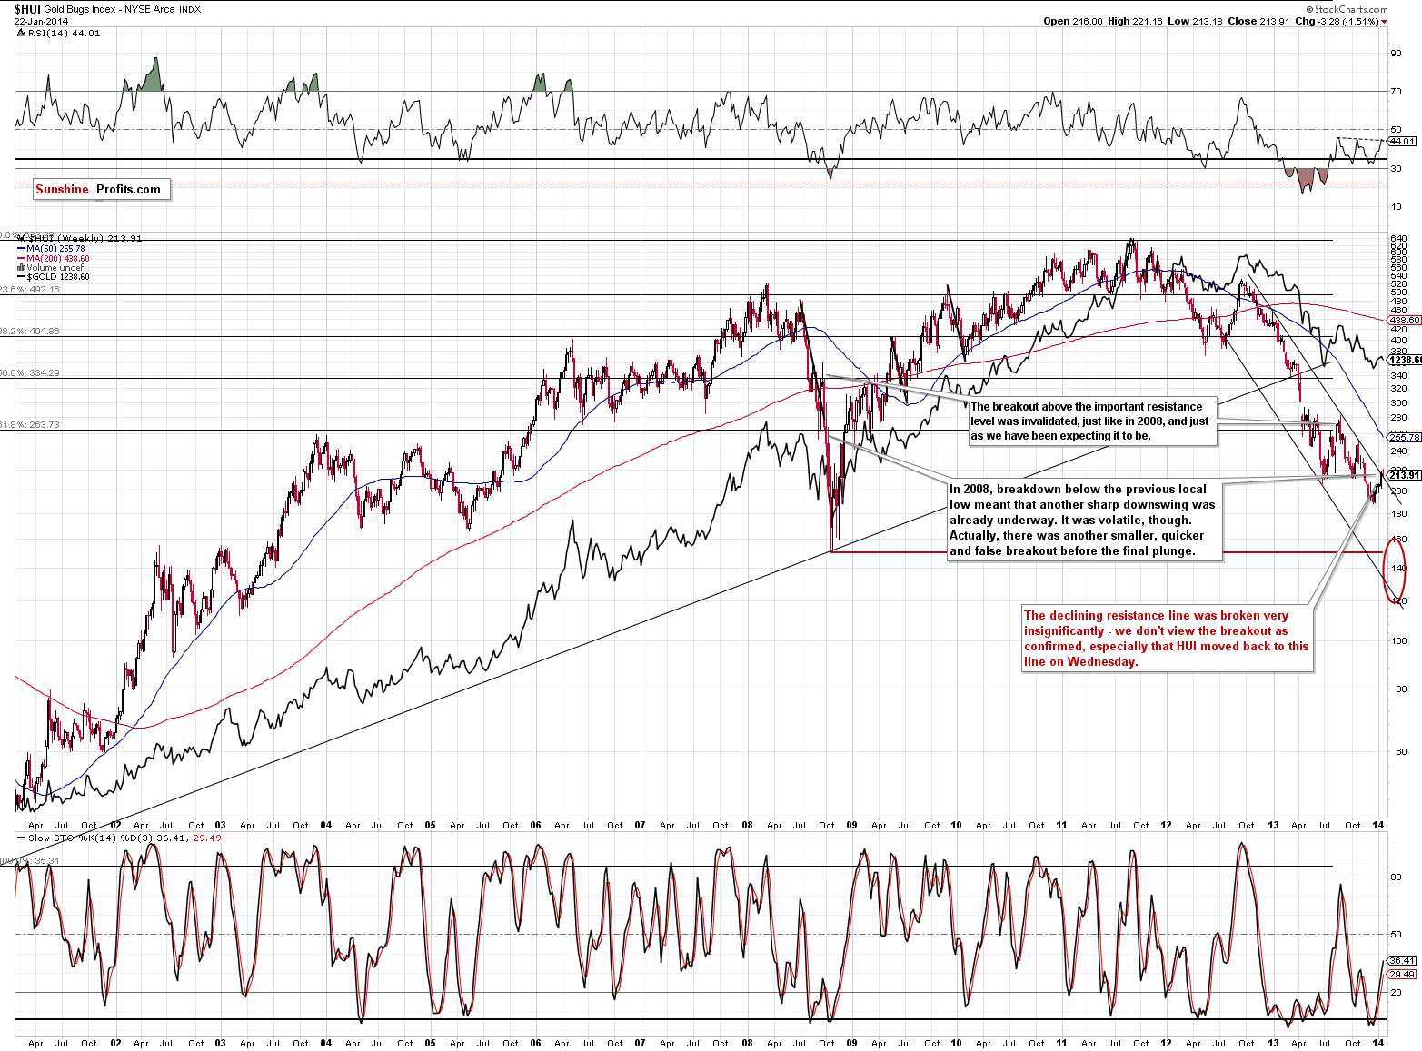Click the 22-Jan-2014 chart date
The image size is (1422, 1051).
39,21
